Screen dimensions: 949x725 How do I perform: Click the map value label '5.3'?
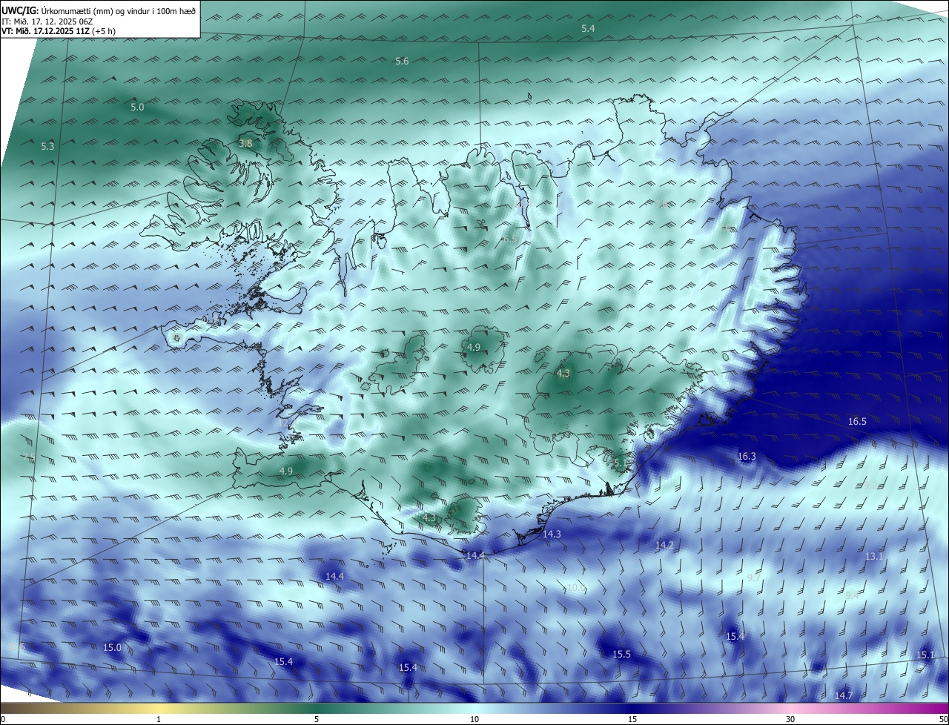(x=47, y=147)
